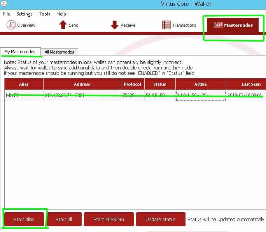This screenshot has height=232, width=266.
Task: Switch to the My Masternodes tab
Action: coord(20,52)
